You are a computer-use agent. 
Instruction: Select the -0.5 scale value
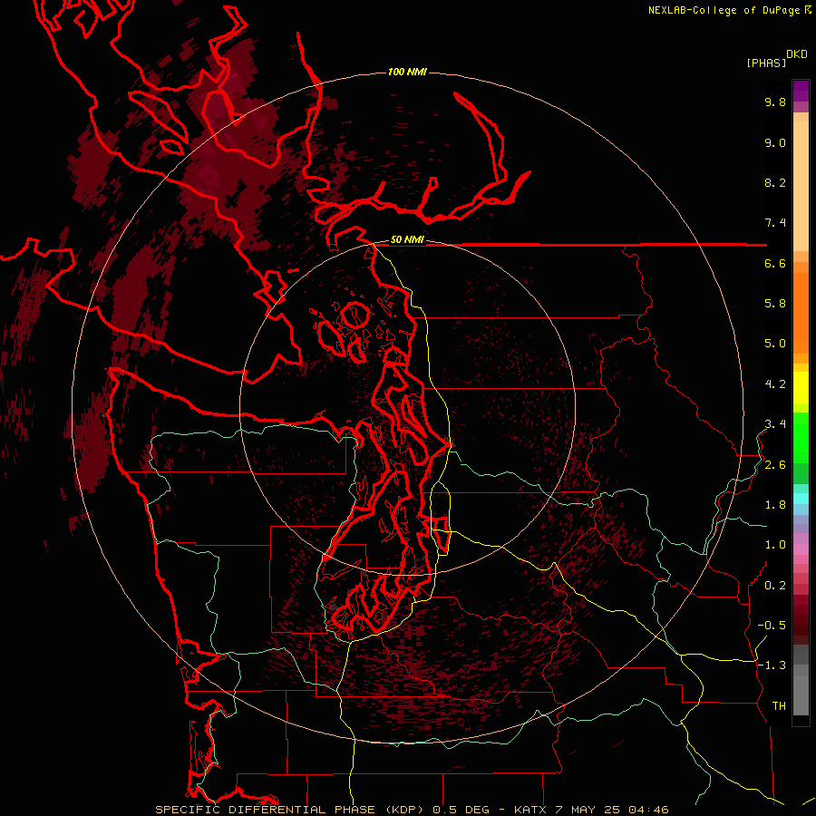click(772, 626)
